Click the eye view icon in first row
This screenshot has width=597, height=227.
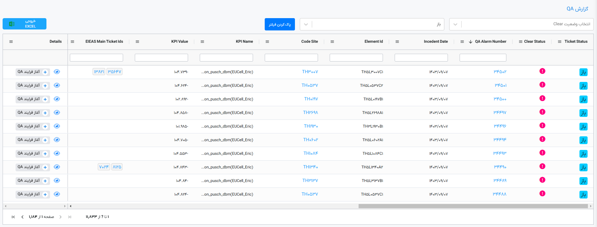pos(57,72)
